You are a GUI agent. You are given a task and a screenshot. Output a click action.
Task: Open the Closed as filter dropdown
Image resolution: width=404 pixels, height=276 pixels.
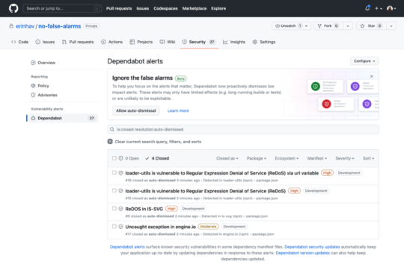[227, 158]
